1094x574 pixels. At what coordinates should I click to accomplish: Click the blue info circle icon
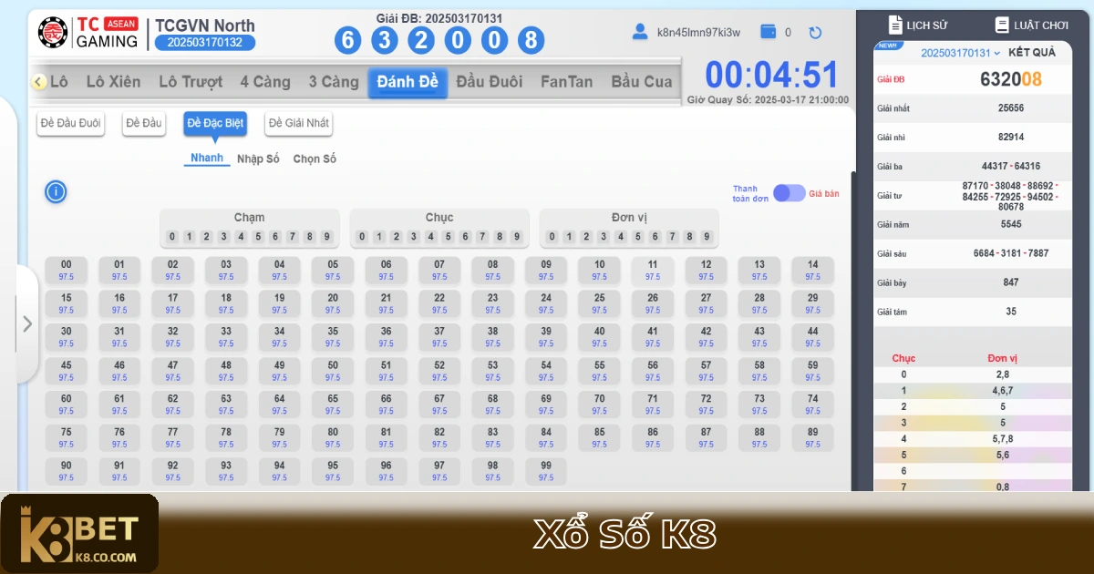56,192
